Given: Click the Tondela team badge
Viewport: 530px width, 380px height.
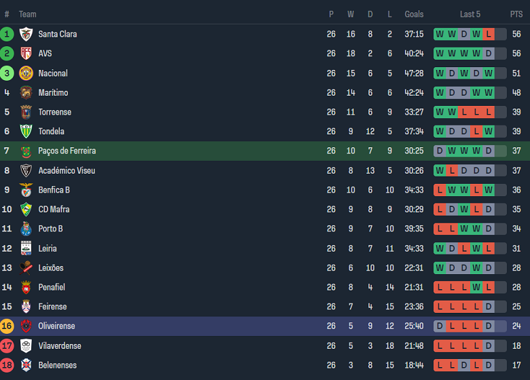Looking at the screenshot, I should [x=26, y=132].
